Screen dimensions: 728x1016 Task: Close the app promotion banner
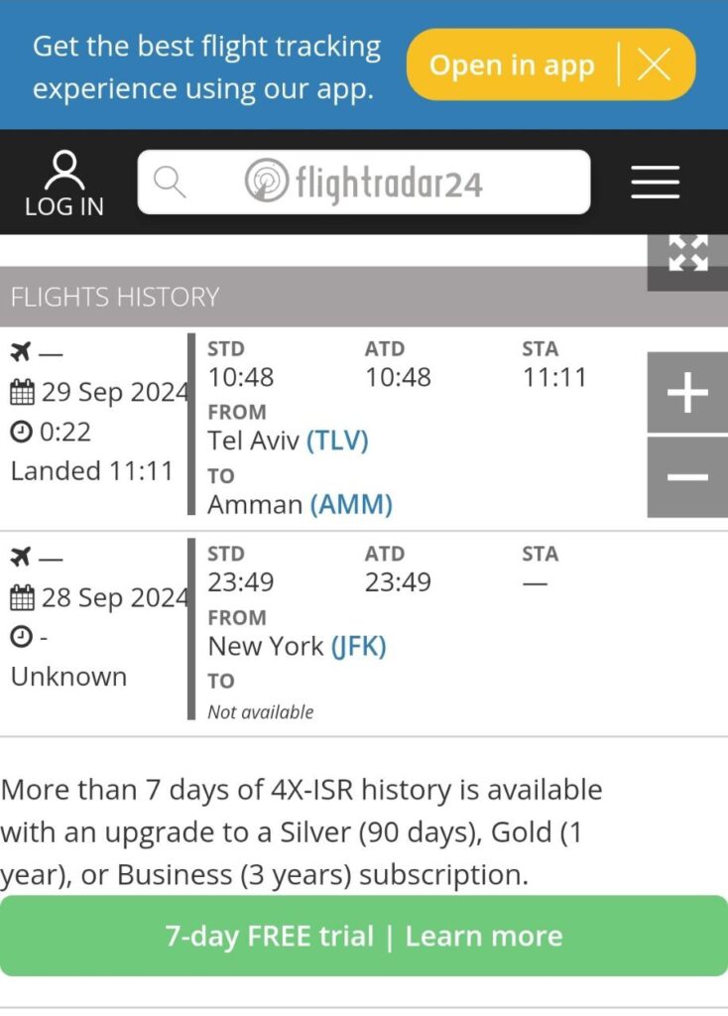[x=654, y=64]
